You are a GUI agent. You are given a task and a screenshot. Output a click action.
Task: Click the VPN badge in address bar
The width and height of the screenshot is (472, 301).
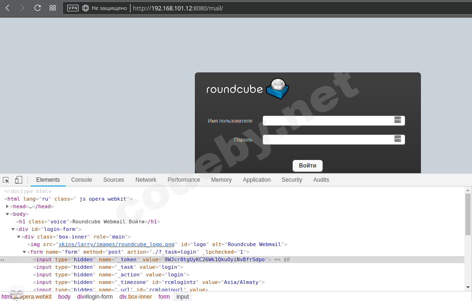(x=72, y=8)
